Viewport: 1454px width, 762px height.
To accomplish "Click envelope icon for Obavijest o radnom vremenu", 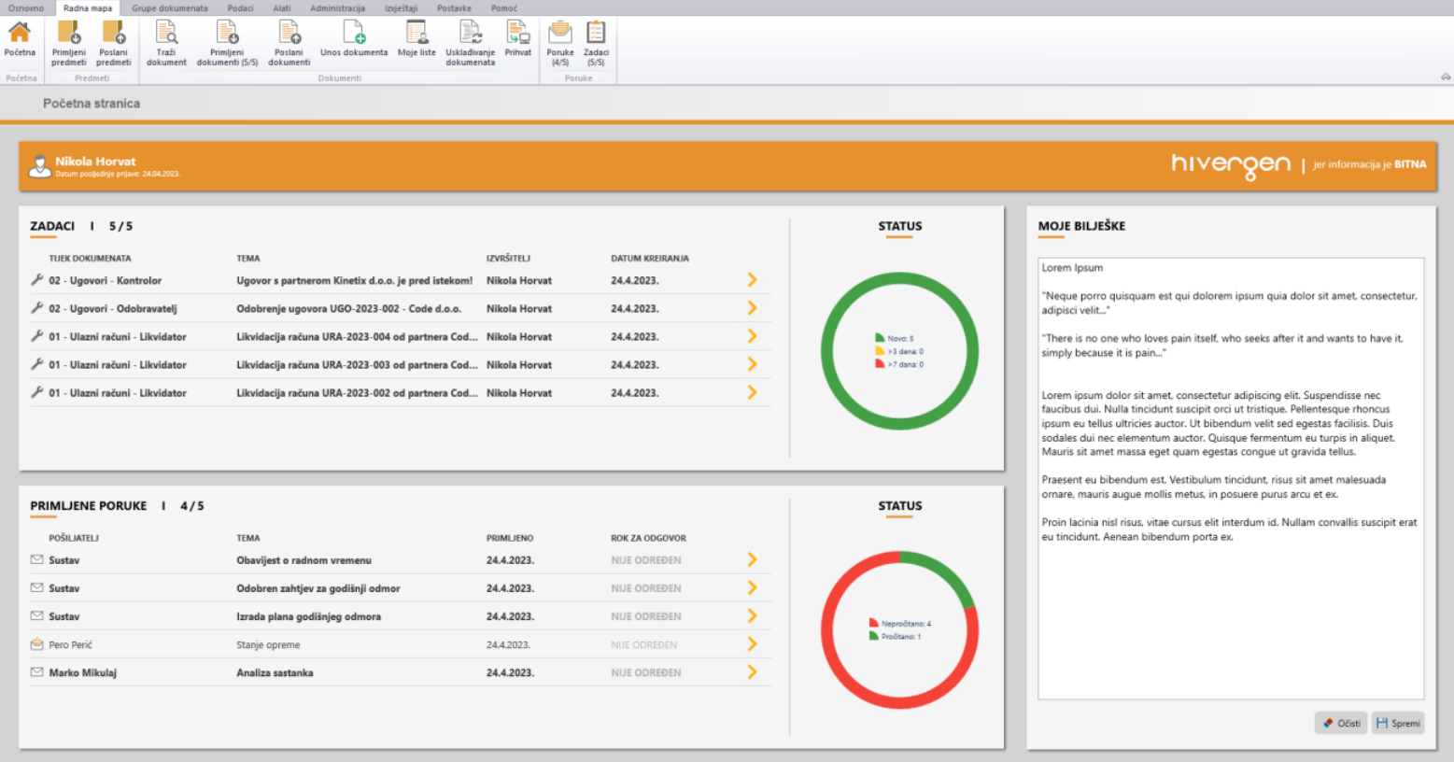I will coord(37,559).
